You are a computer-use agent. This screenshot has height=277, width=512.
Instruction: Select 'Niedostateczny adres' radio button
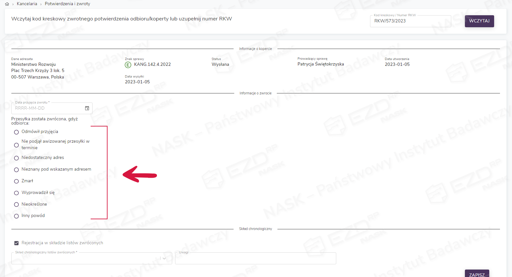(16, 158)
